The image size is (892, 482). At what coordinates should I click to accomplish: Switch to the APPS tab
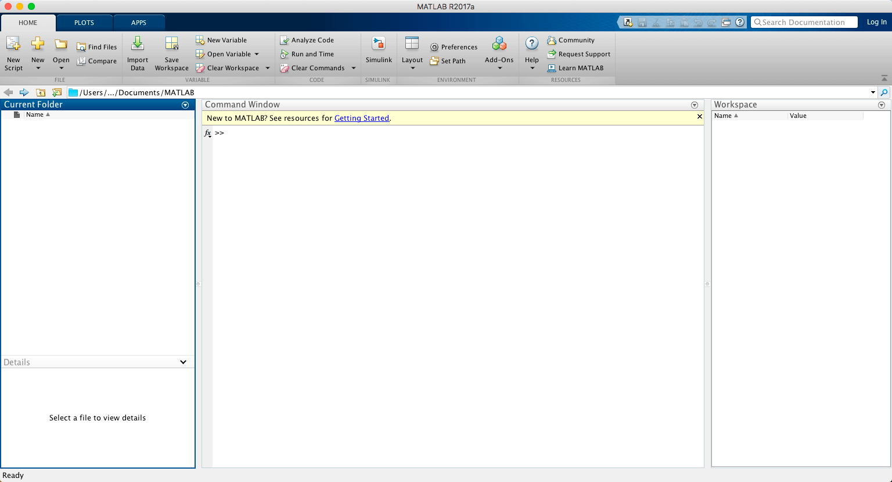139,23
